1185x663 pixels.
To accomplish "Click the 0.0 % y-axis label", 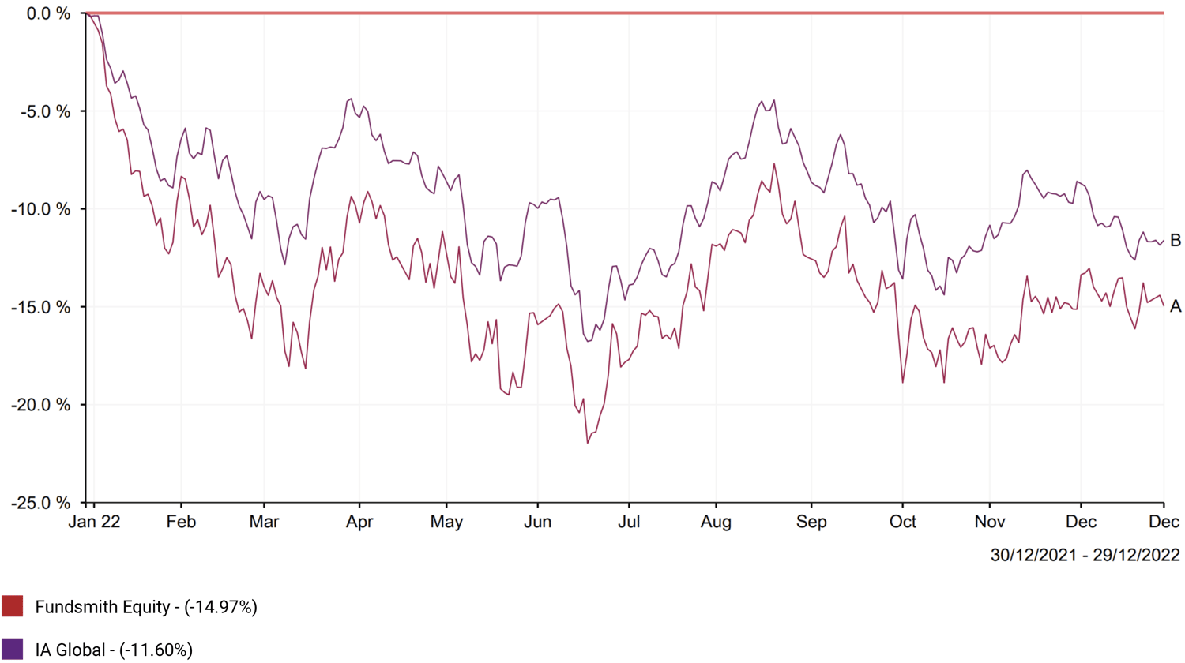I will 48,13.
